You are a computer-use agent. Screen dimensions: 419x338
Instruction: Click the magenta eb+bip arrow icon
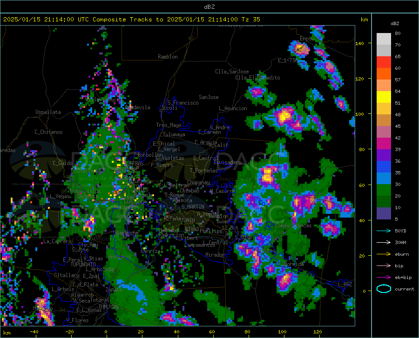pyautogui.click(x=384, y=278)
